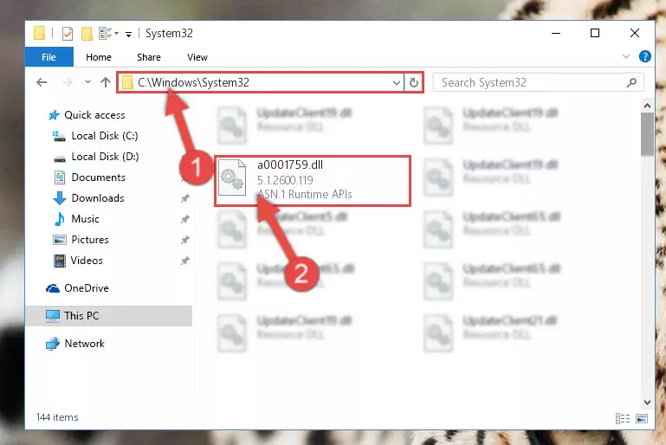Click the Network computer icon
666x445 pixels.
(53, 344)
